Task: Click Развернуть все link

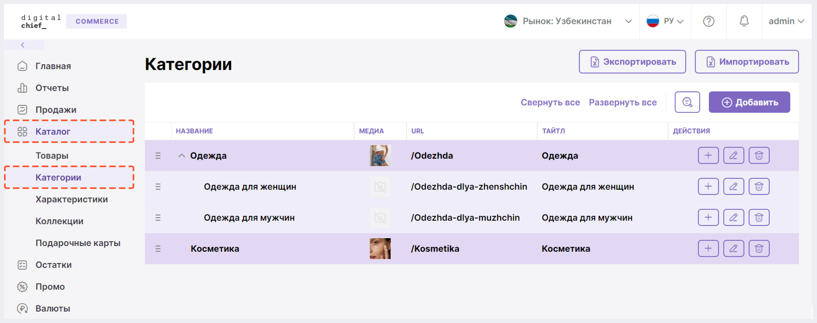Action: coord(623,102)
